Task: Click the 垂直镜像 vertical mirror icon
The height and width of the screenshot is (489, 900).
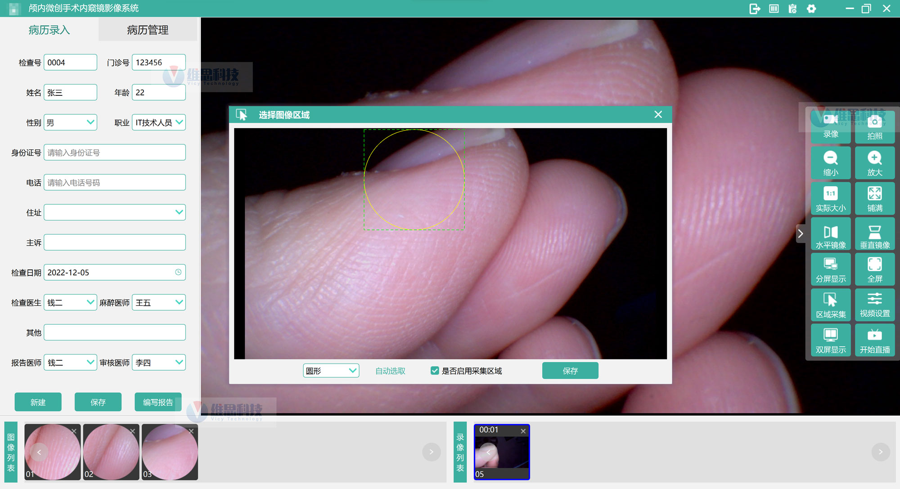Action: [x=874, y=235]
